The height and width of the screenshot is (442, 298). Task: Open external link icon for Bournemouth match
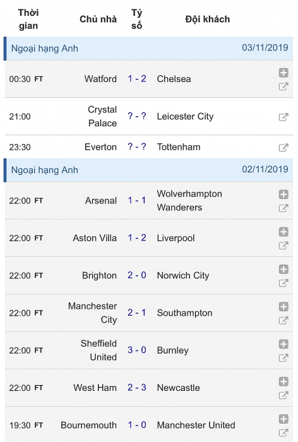coord(283,433)
